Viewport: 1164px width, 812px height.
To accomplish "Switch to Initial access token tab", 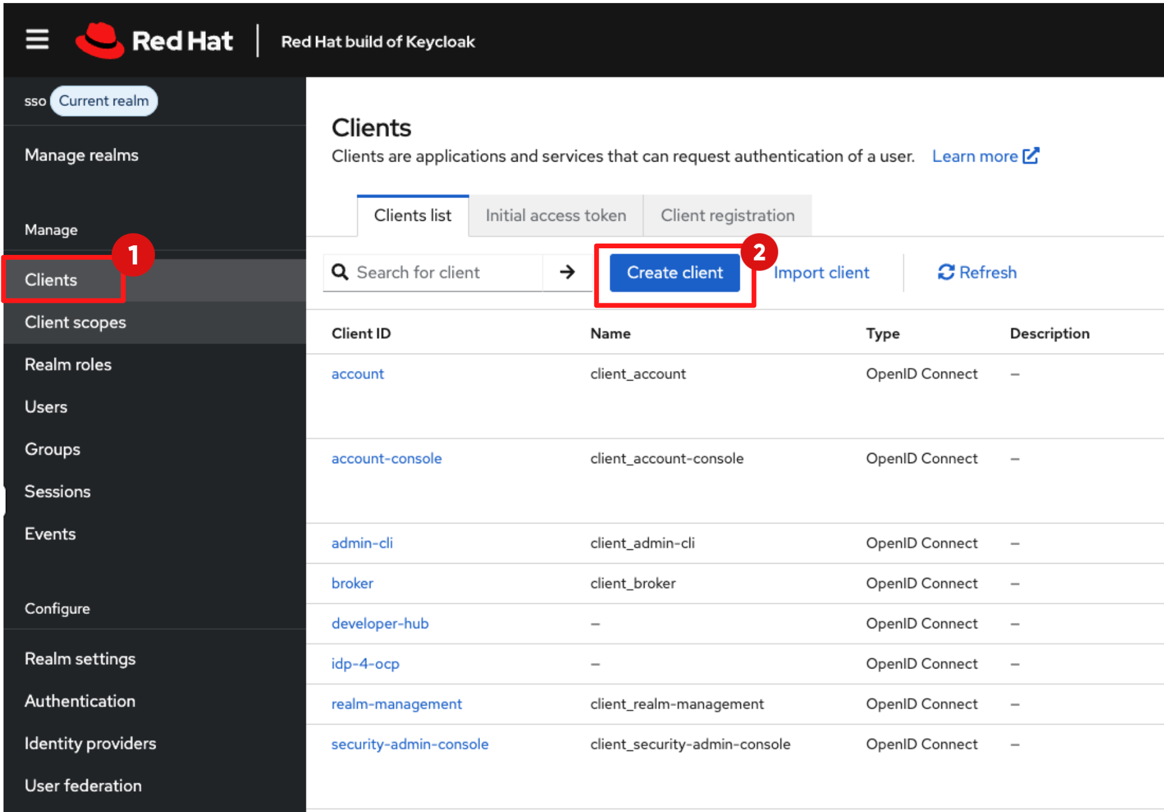I will click(555, 215).
